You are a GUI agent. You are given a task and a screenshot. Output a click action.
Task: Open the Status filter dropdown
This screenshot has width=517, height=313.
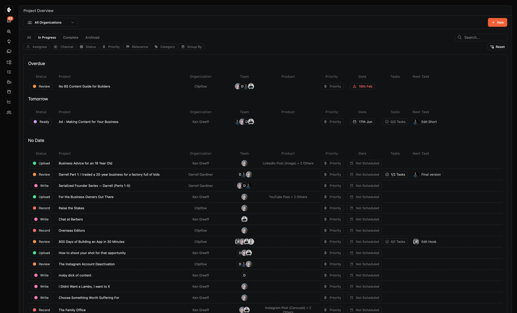(88, 47)
